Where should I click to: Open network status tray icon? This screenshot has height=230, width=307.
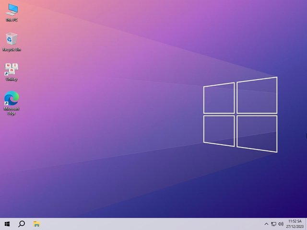click(x=273, y=224)
